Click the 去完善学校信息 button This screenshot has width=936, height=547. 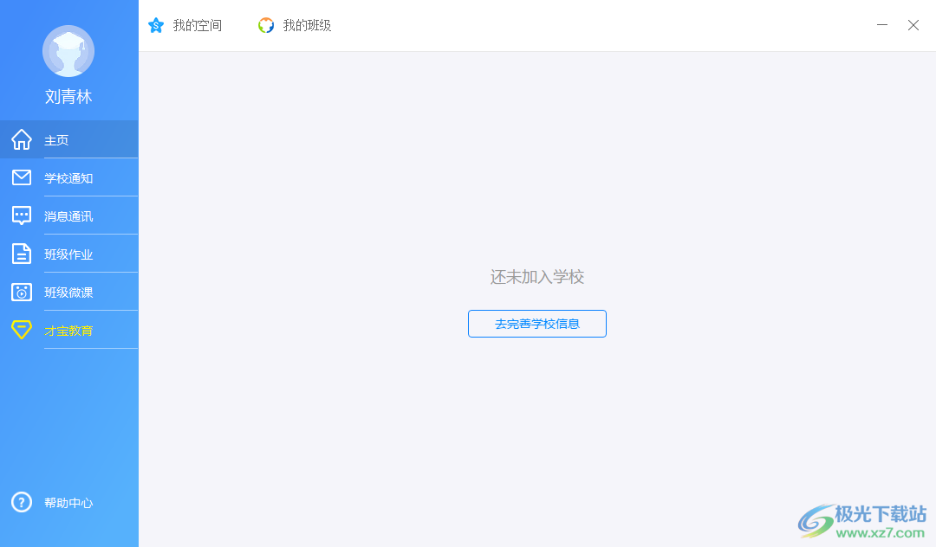tap(537, 323)
